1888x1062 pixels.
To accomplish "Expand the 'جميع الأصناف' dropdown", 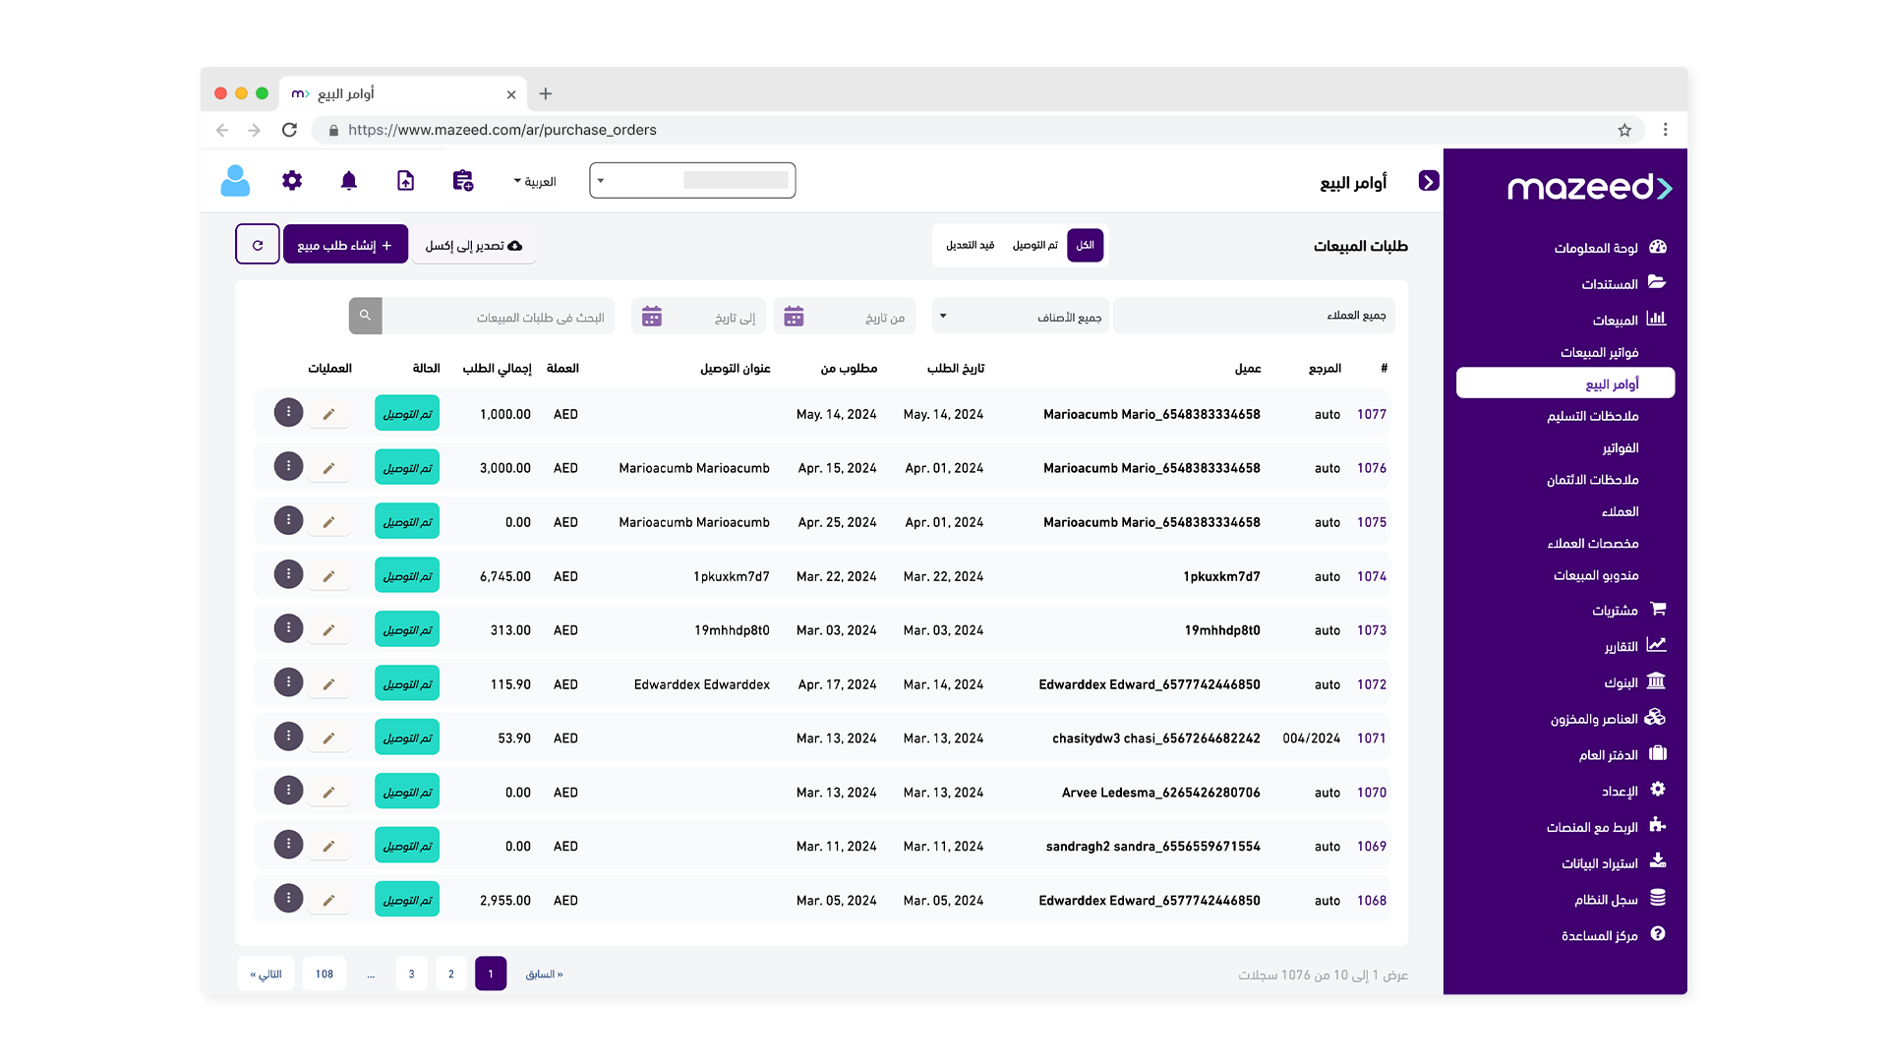I will click(x=1021, y=317).
